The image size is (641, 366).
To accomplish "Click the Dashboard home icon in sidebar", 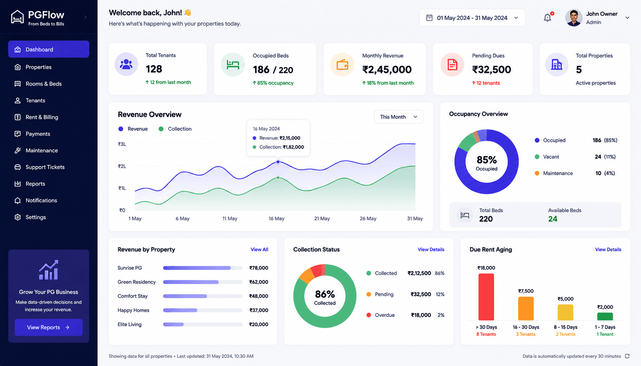I will tap(18, 49).
